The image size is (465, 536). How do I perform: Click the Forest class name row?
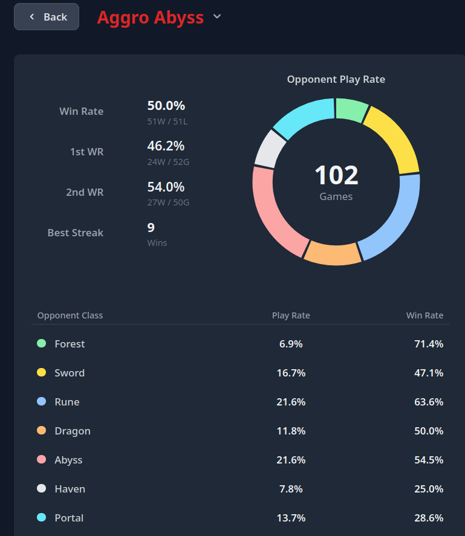tap(70, 344)
